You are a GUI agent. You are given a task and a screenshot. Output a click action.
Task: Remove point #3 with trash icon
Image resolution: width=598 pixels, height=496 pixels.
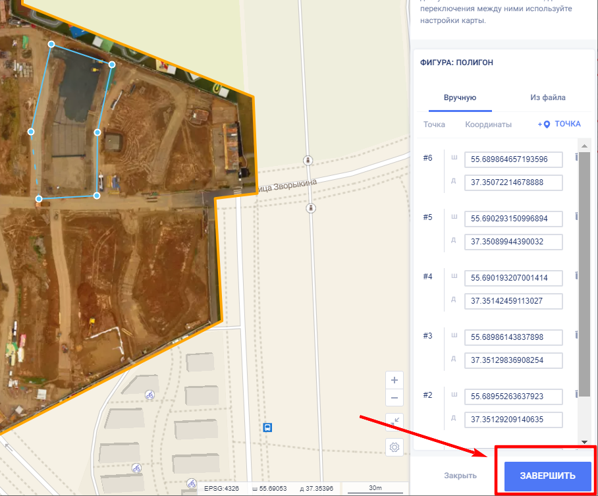[x=577, y=335]
